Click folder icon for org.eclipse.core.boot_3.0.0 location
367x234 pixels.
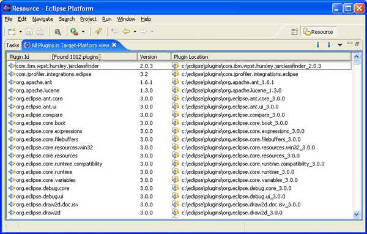[176, 123]
